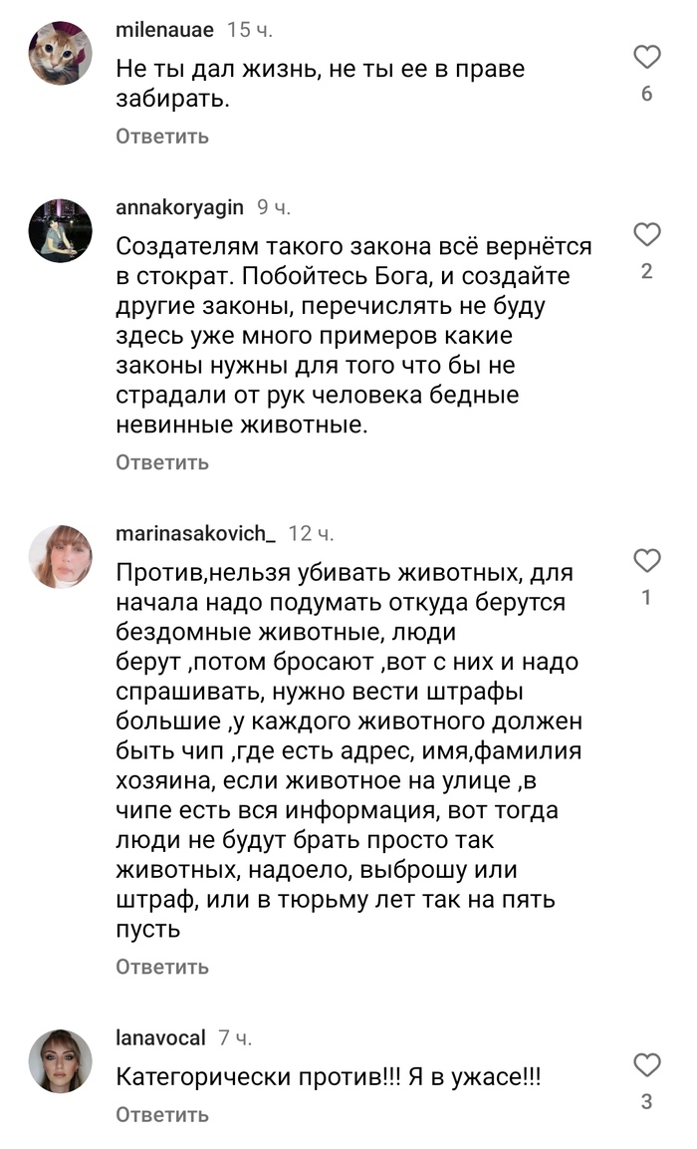
Task: Like marinasakovich_'s comment
Action: [647, 561]
